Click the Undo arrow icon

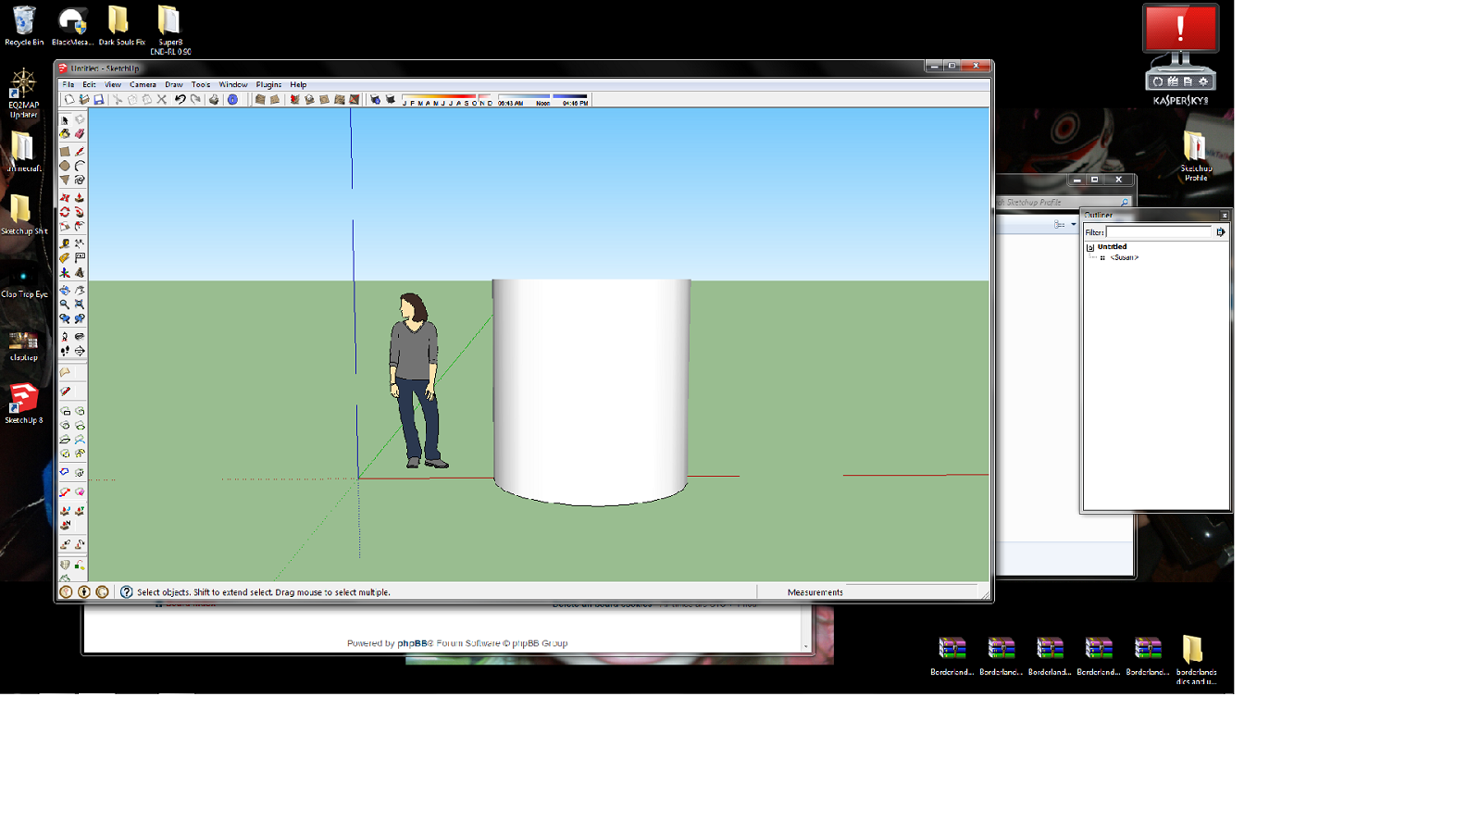point(180,99)
